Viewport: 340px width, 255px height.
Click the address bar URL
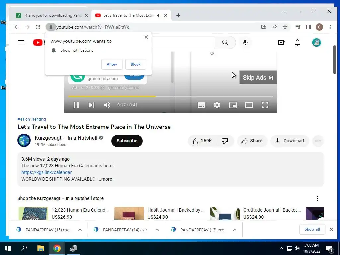tap(93, 27)
